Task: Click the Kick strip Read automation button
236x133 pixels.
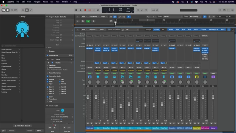Action: (x=98, y=73)
